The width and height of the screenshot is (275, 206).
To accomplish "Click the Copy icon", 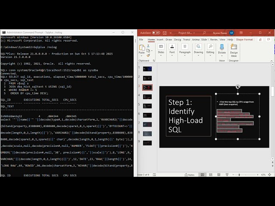I will (148, 51).
